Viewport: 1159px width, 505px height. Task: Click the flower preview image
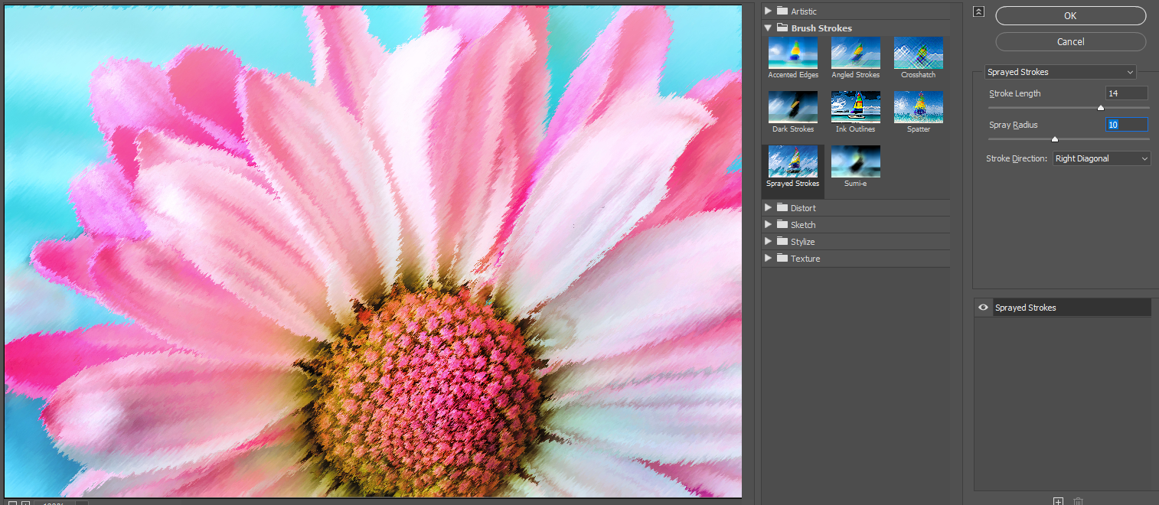pyautogui.click(x=373, y=252)
